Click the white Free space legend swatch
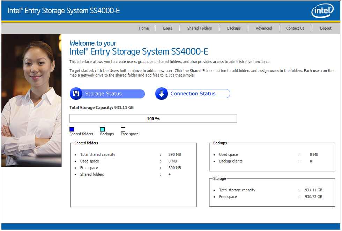This screenshot has width=342, height=231. pyautogui.click(x=123, y=129)
